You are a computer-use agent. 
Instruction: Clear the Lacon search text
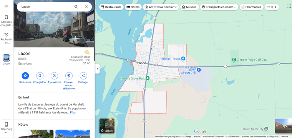point(86,7)
